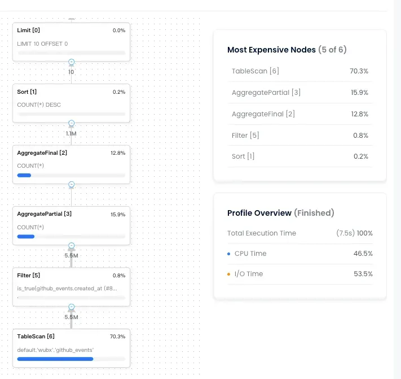Image resolution: width=401 pixels, height=379 pixels.
Task: Click Filter [5] in Most Expensive Nodes
Action: pyautogui.click(x=299, y=135)
